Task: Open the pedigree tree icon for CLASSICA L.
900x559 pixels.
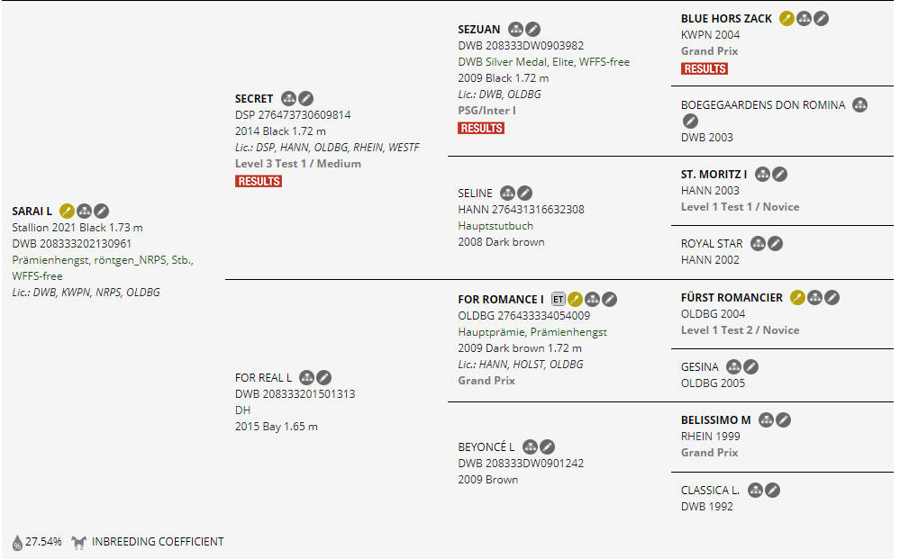Action: coord(755,490)
